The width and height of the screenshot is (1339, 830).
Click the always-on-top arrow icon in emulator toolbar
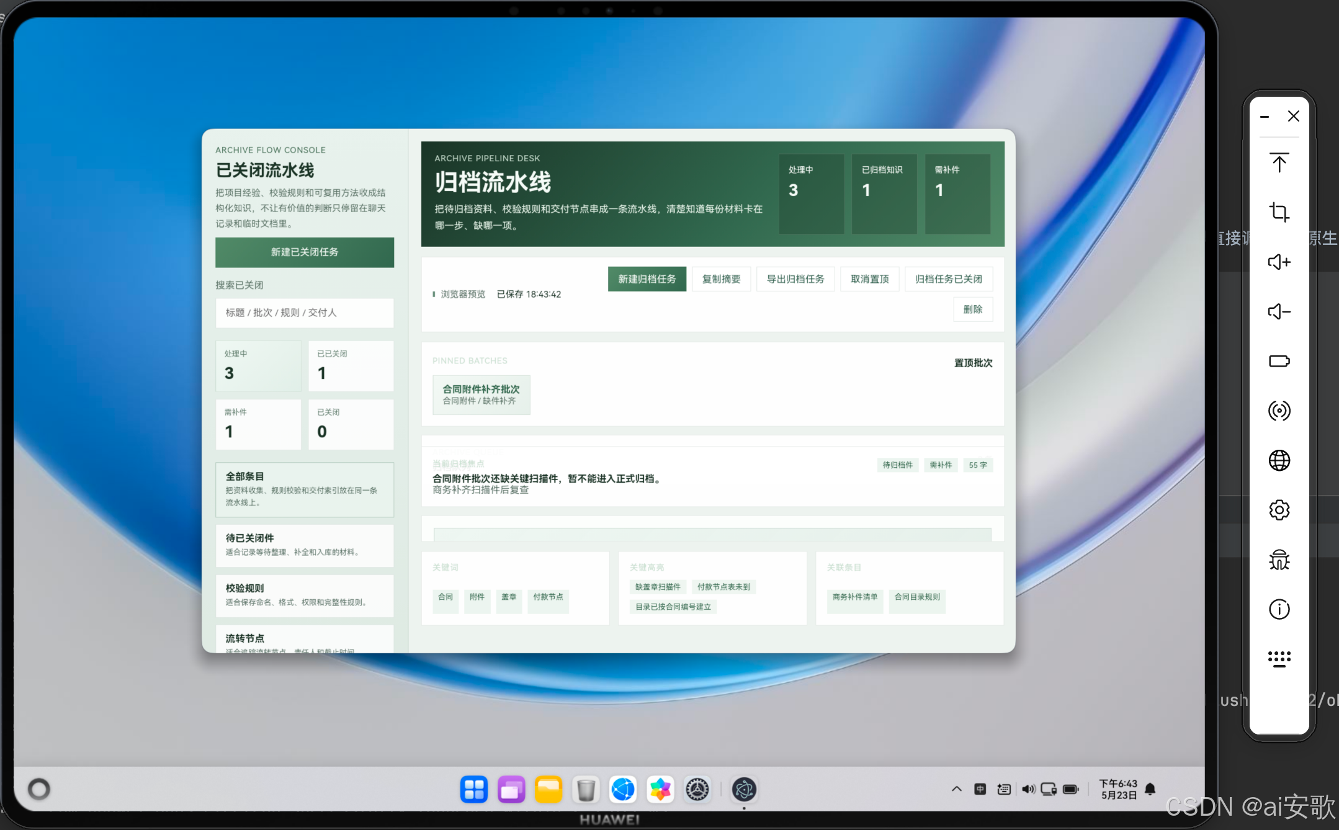1279,163
